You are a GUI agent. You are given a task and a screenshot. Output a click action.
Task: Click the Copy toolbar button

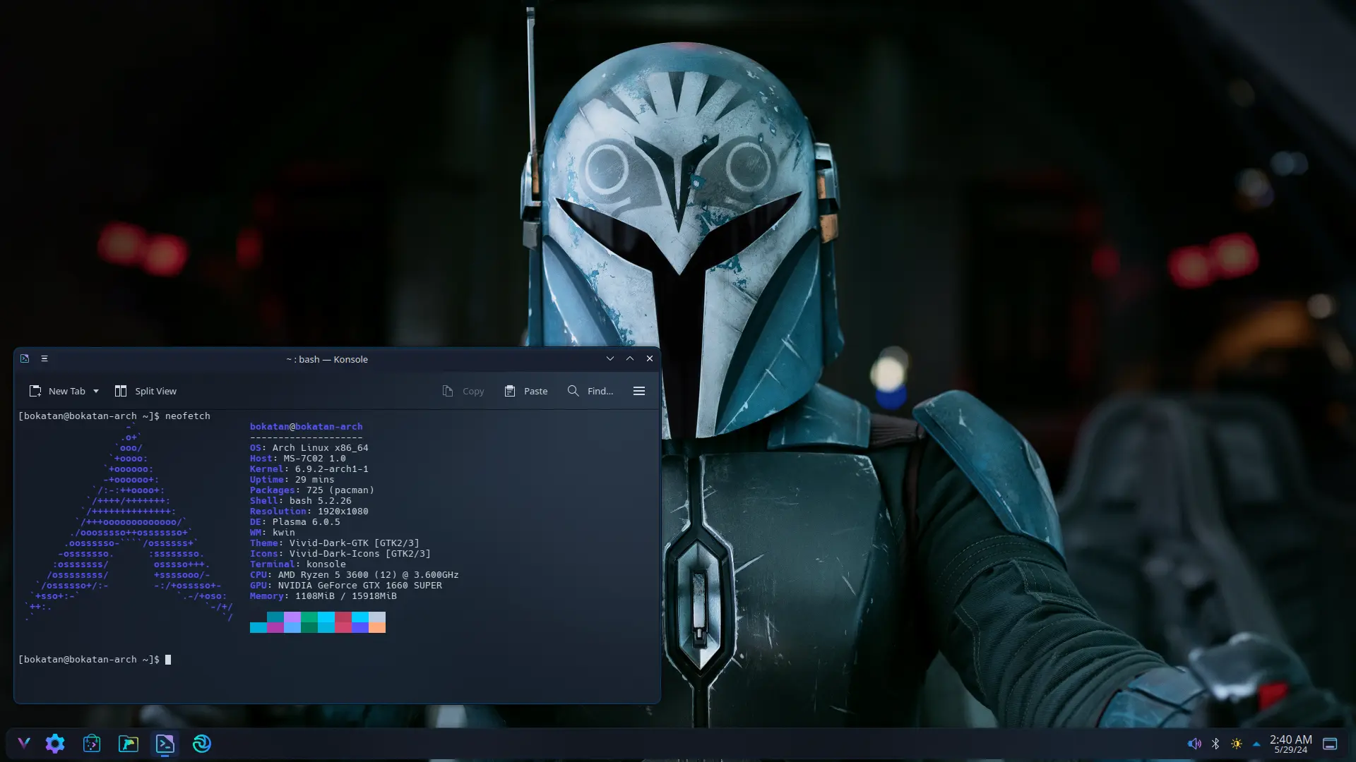[463, 391]
